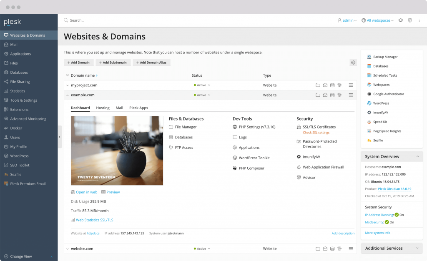
Task: Open ImunifyAV from the right panel
Action: pyautogui.click(x=379, y=112)
